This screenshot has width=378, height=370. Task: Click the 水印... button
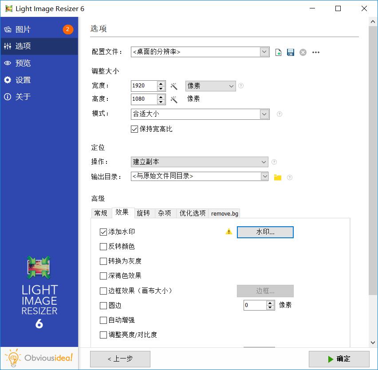pos(265,232)
